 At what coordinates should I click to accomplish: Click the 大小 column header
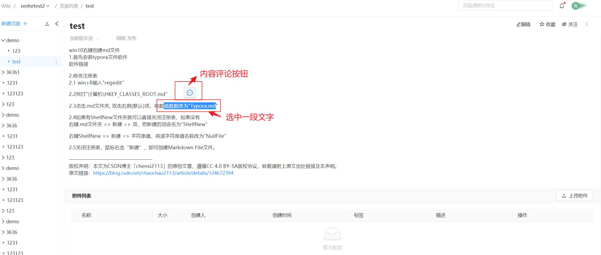162,215
